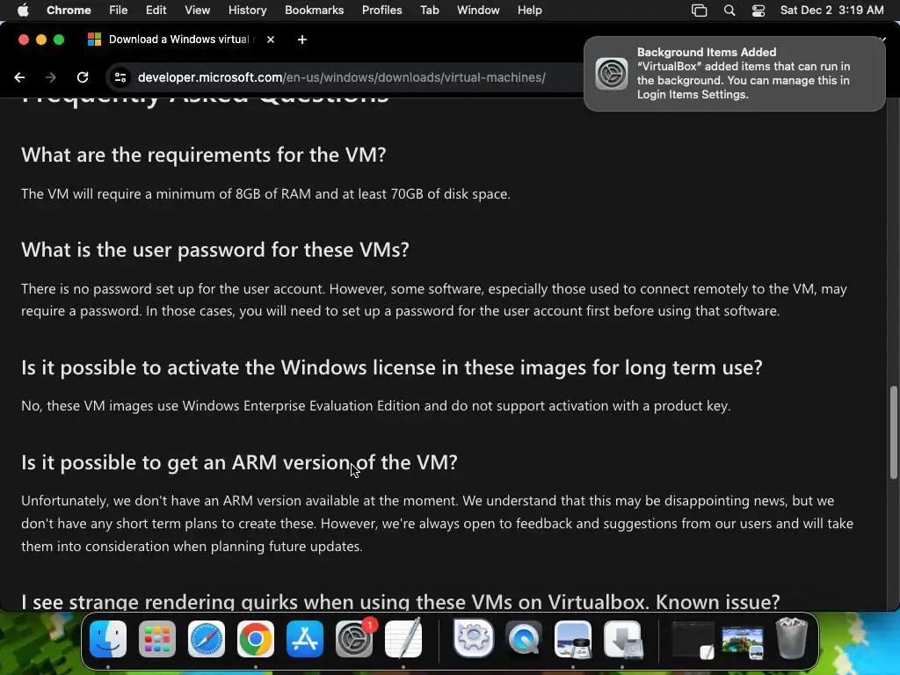Click Google Chrome in the Dock
Viewport: 900px width, 675px height.
pyautogui.click(x=256, y=639)
